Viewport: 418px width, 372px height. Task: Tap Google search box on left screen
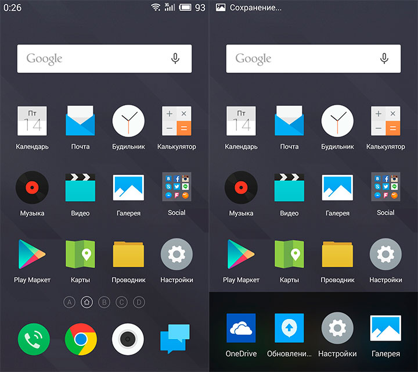pyautogui.click(x=105, y=59)
